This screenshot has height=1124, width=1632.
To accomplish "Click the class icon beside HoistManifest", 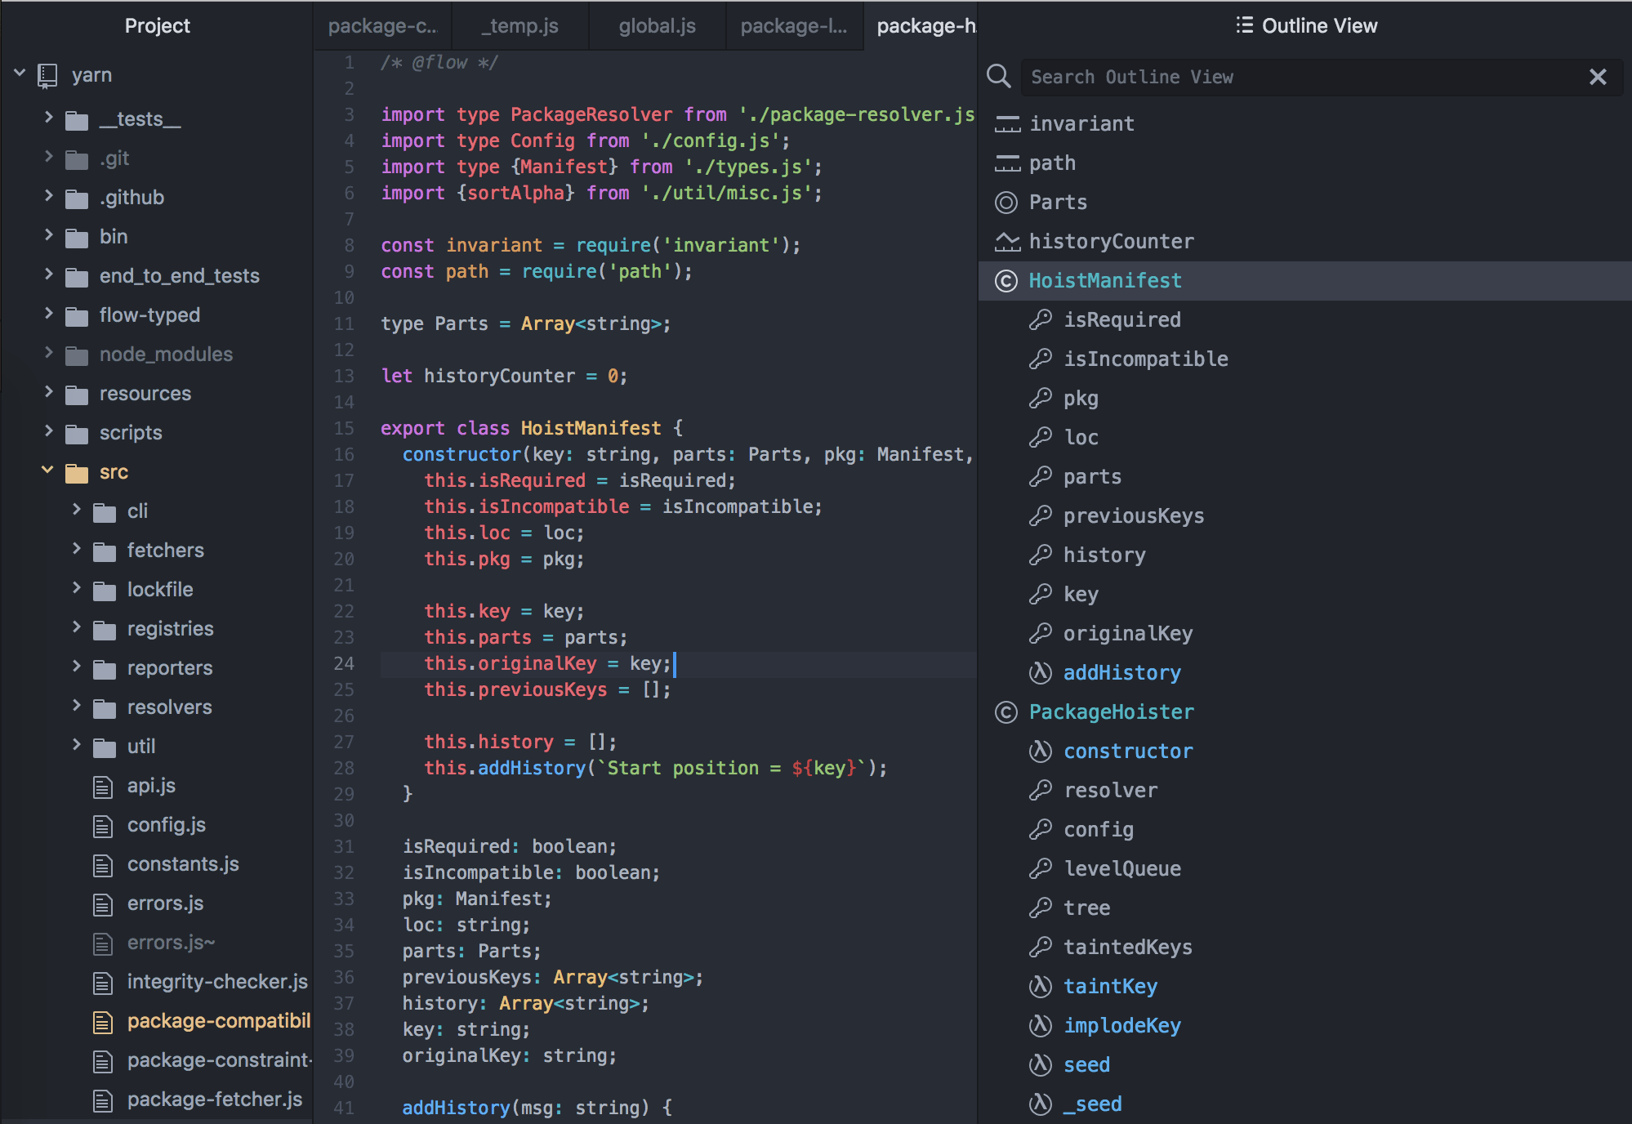I will point(1006,280).
